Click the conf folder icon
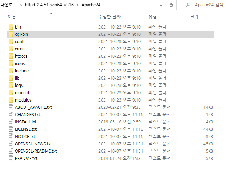The width and height of the screenshot is (251, 170). point(11,41)
